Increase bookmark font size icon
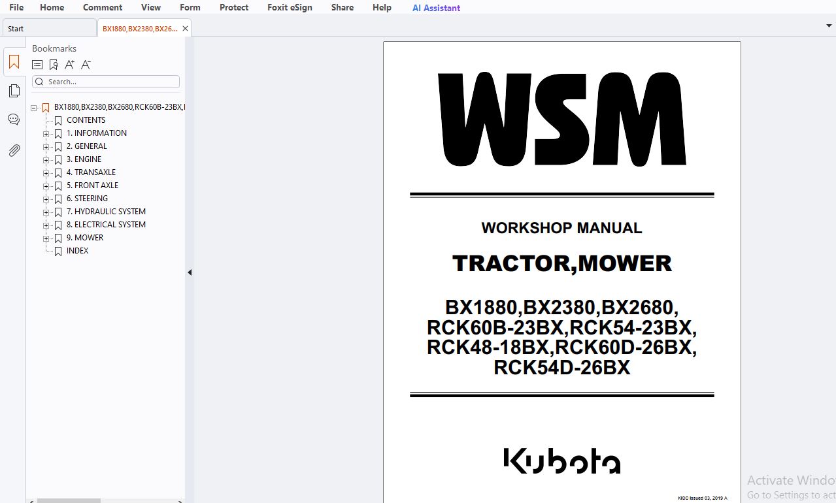The image size is (836, 503). pos(70,65)
